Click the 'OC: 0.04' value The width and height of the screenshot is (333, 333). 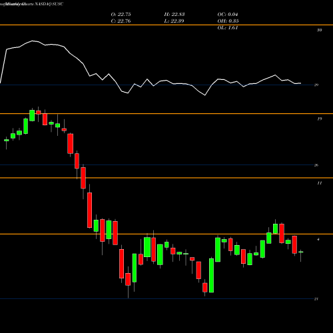pyautogui.click(x=228, y=15)
